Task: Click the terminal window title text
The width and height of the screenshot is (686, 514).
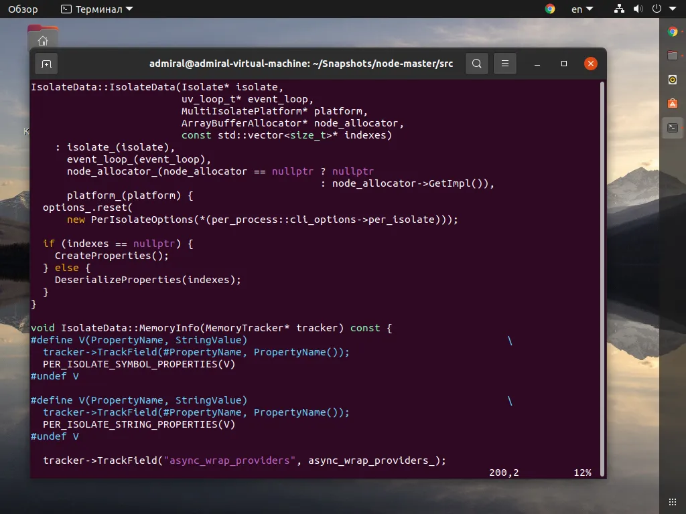Action: pos(301,64)
